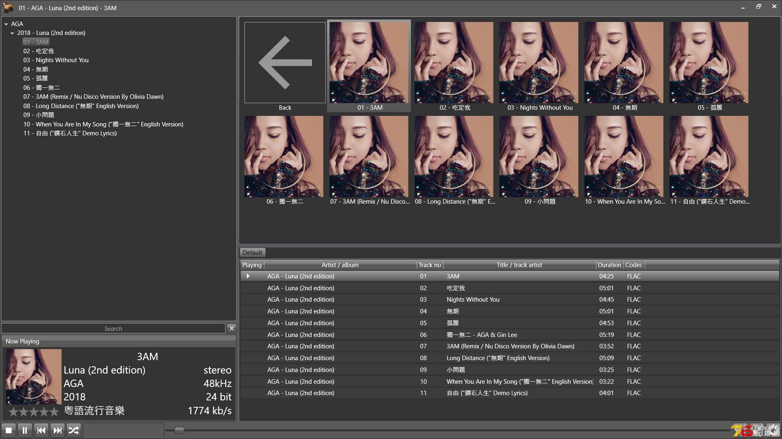Select playlist row Nights Without You

pos(510,300)
